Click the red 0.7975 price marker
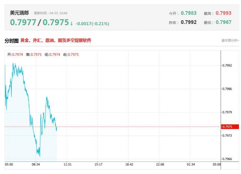Image resolution: width=241 pixels, height=174 pixels. point(230,127)
